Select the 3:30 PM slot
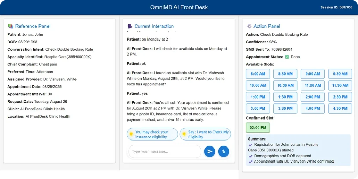The width and height of the screenshot is (358, 179). [x=285, y=109]
